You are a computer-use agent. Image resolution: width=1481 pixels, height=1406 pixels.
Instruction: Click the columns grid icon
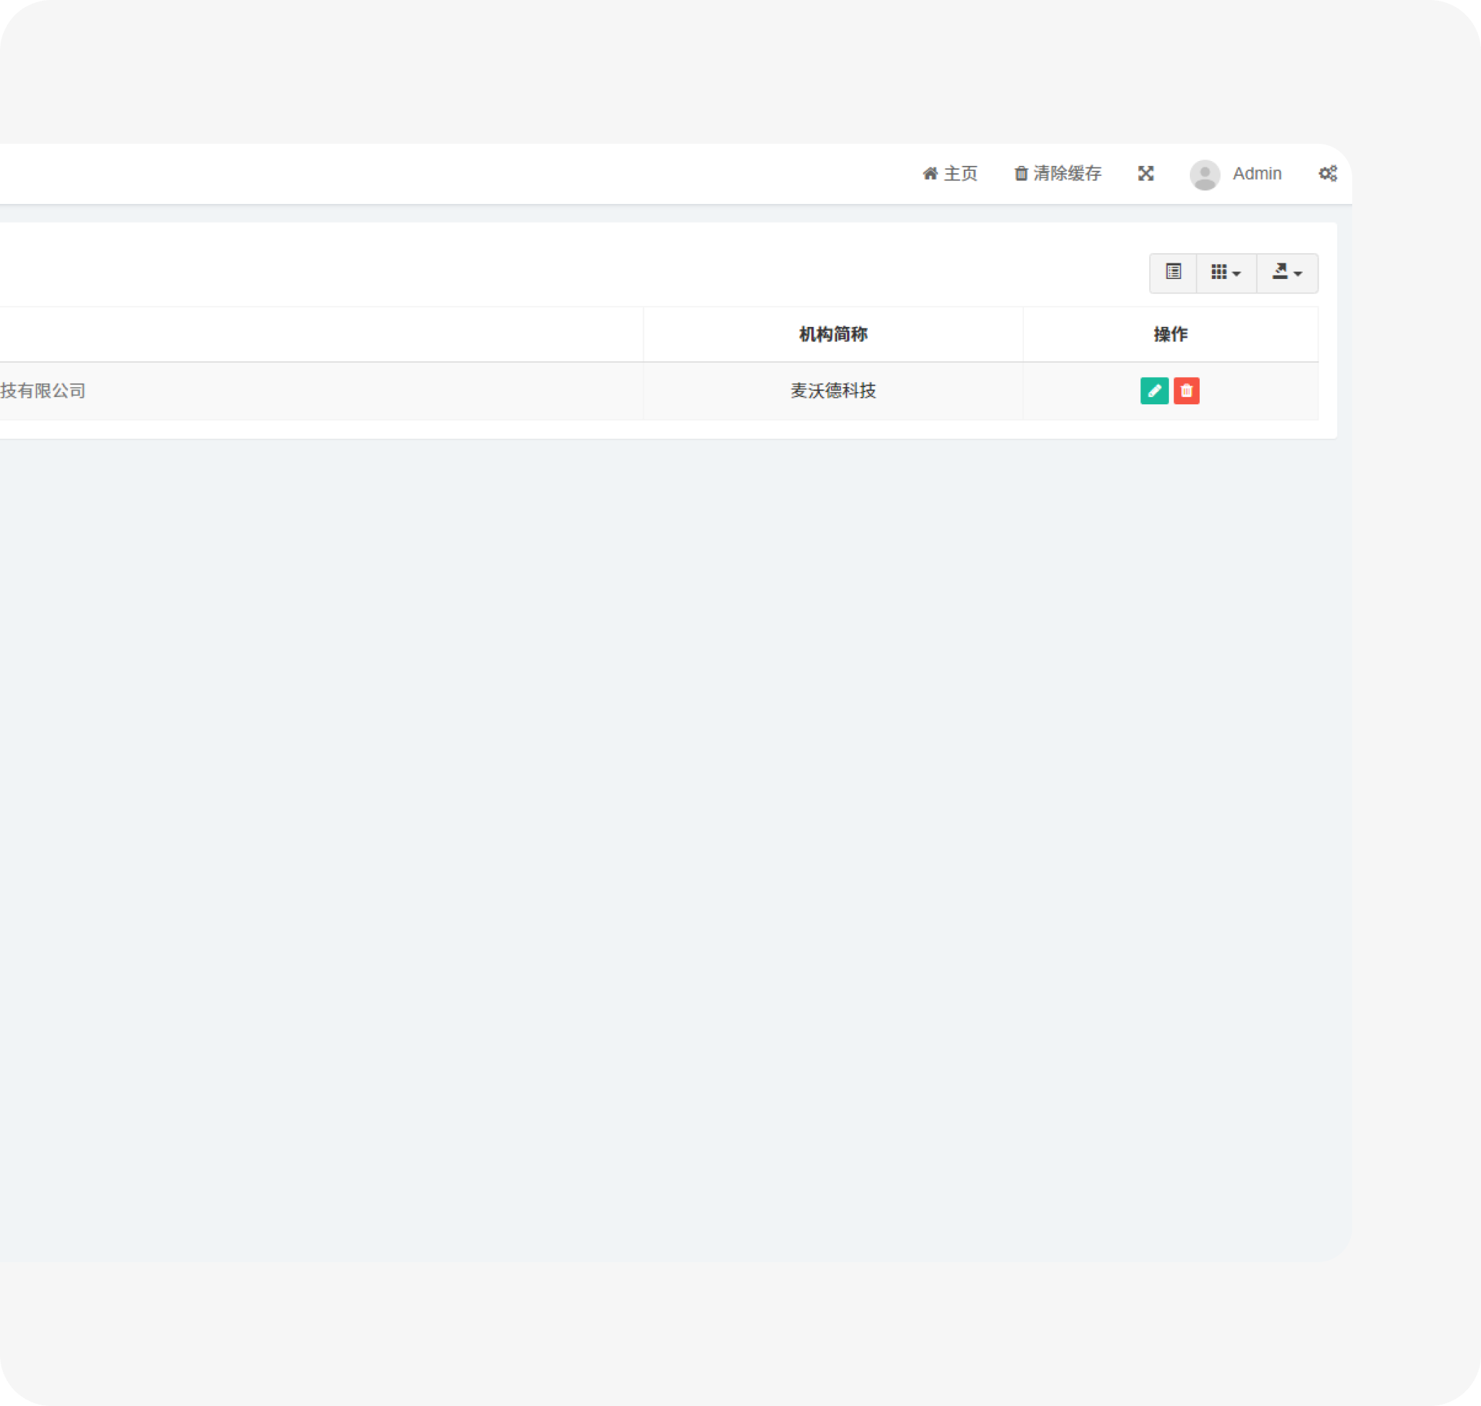tap(1218, 272)
